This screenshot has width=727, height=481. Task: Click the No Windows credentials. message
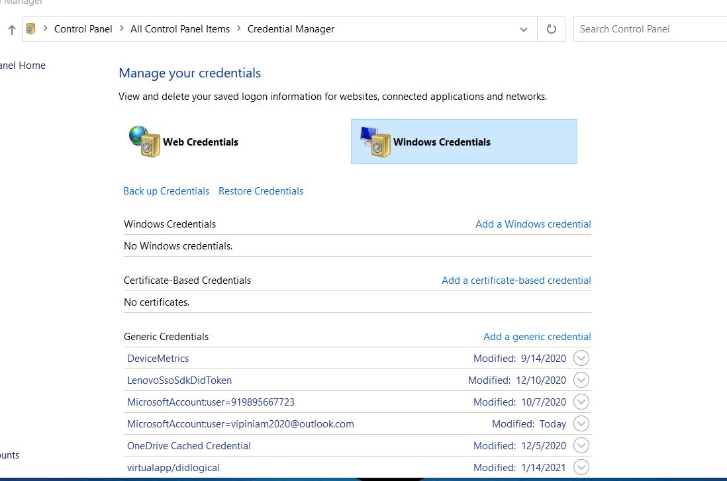[x=178, y=246]
